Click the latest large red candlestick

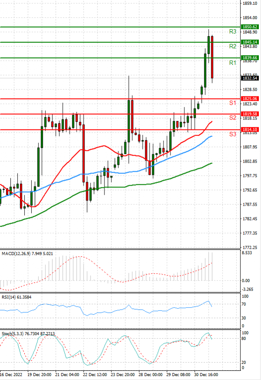coord(212,57)
